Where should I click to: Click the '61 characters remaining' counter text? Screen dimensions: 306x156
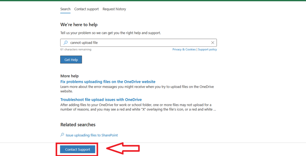(76, 49)
